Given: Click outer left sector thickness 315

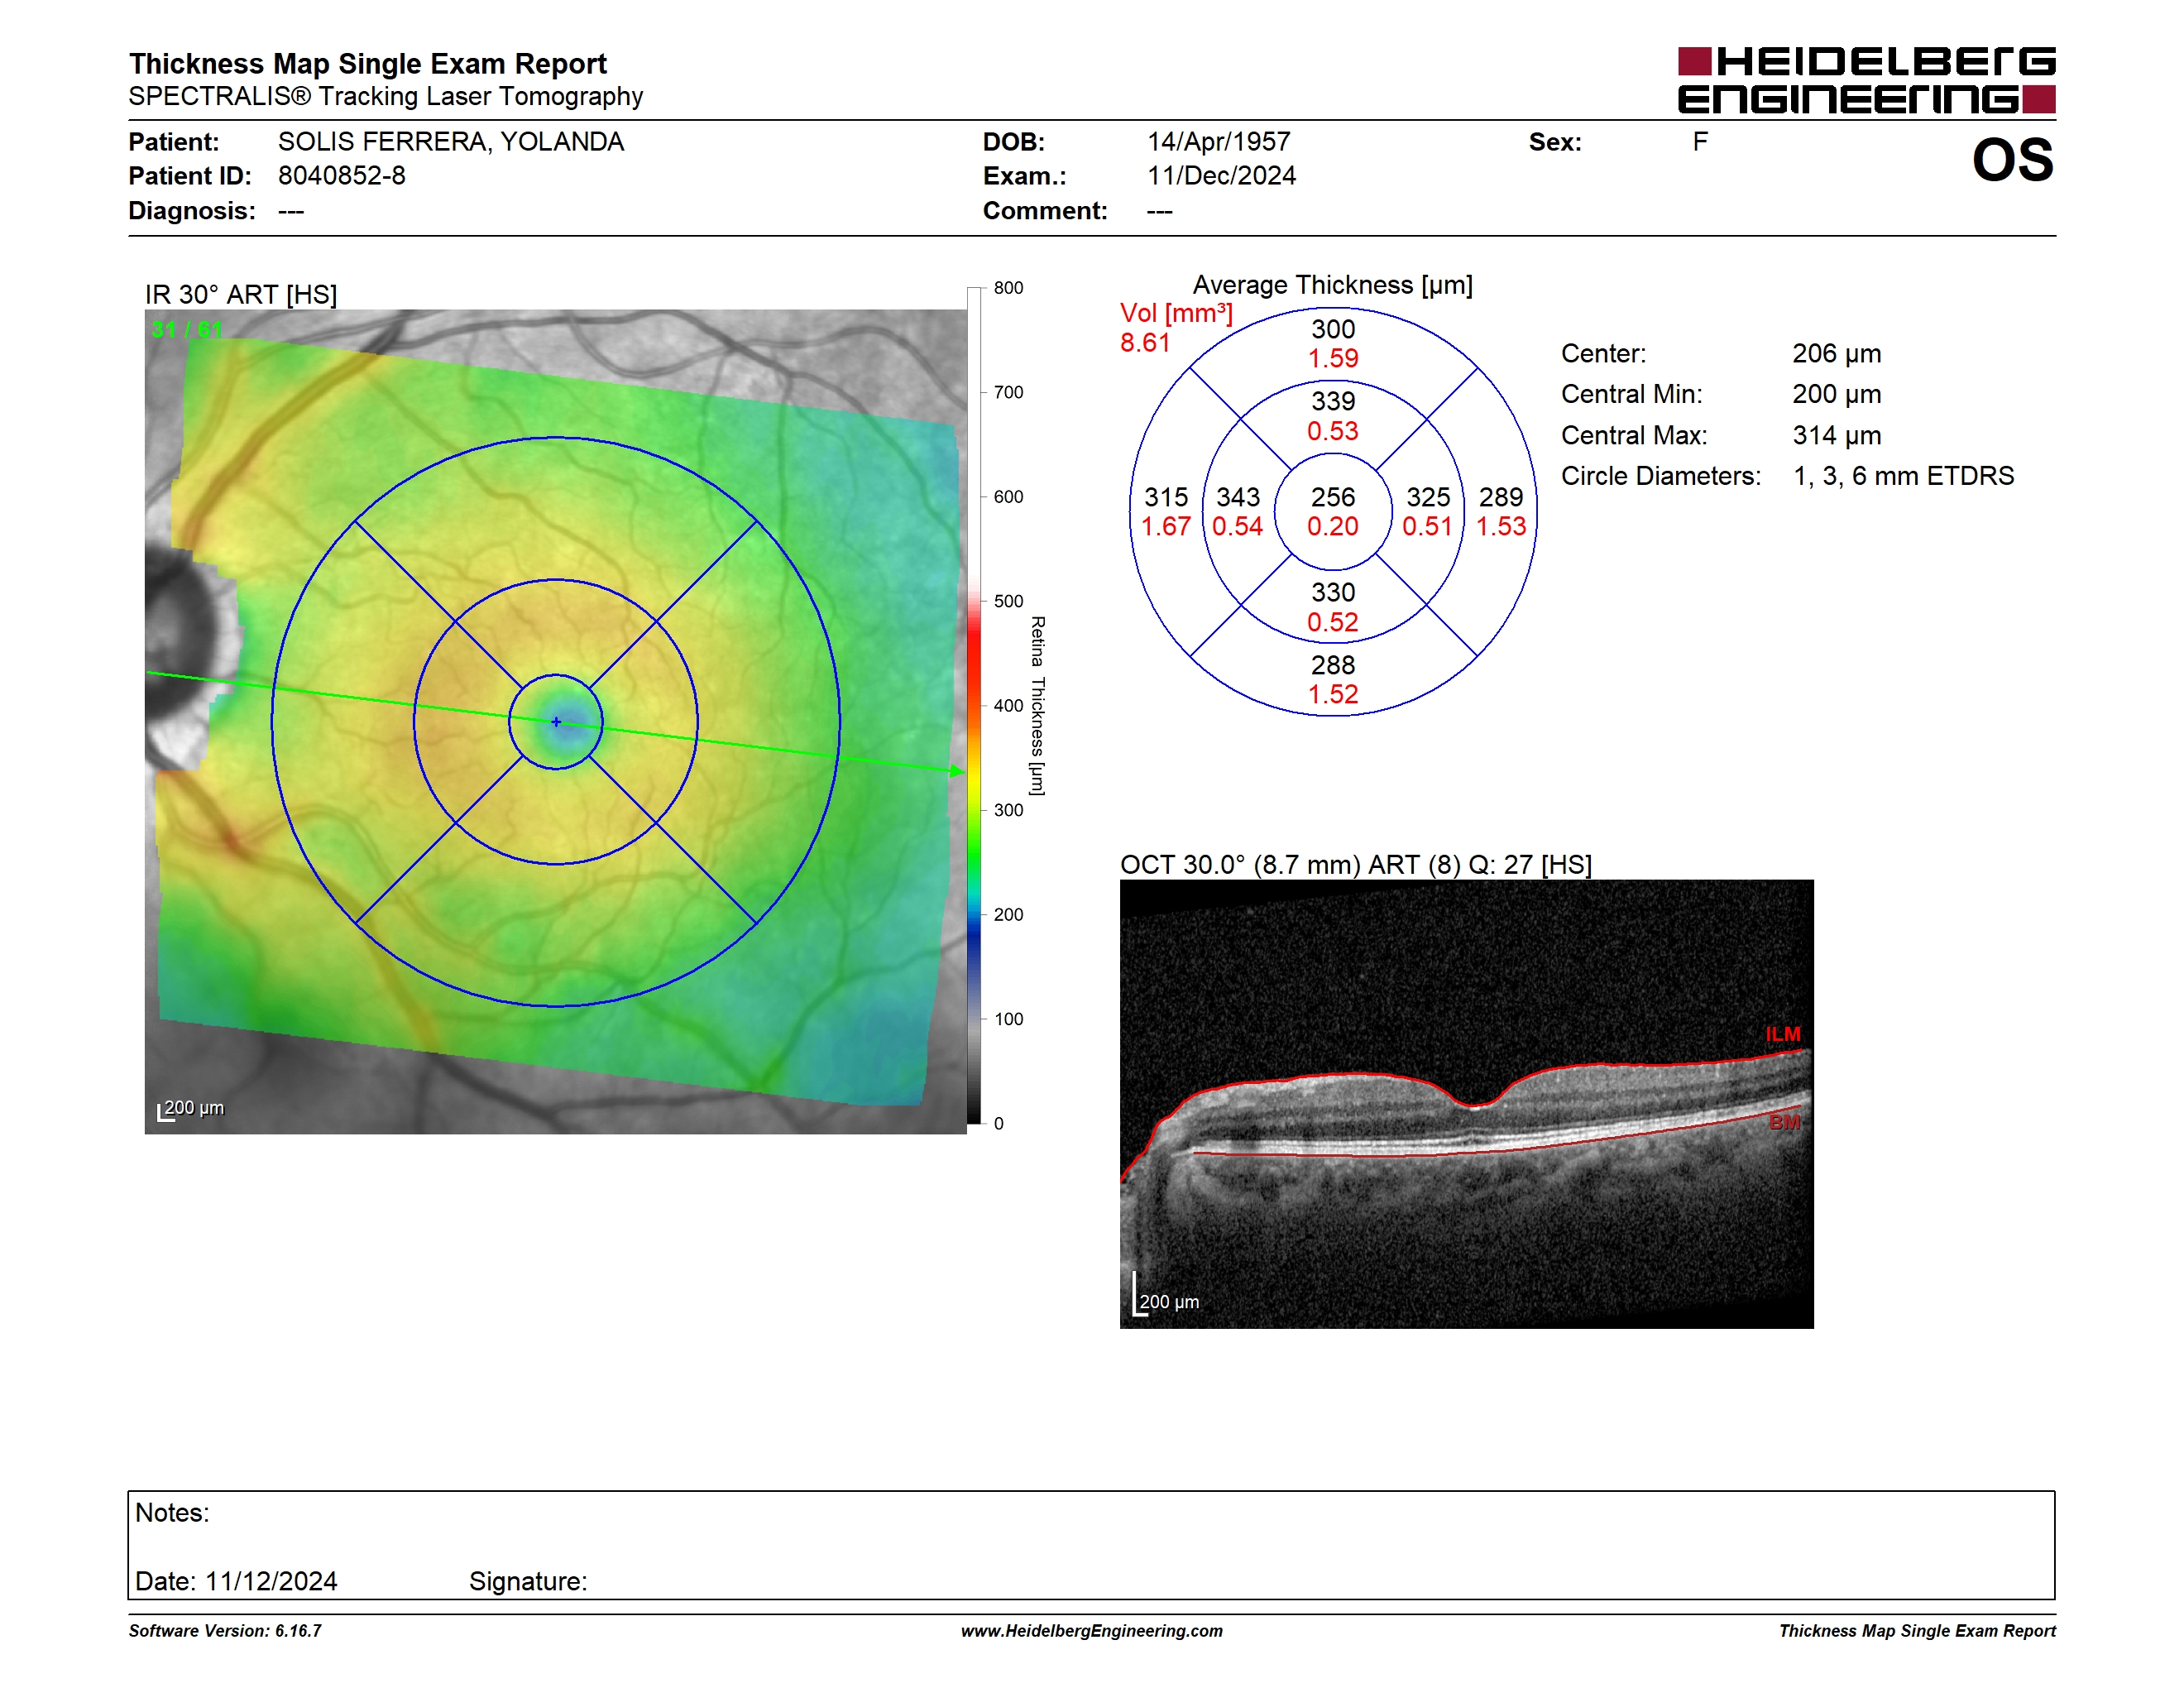Looking at the screenshot, I should click(1166, 497).
